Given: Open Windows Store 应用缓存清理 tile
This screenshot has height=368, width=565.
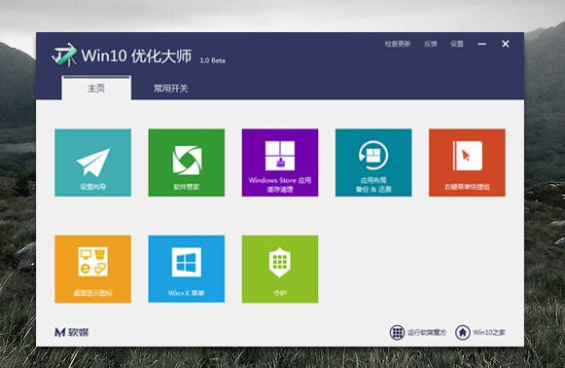Looking at the screenshot, I should [x=280, y=163].
